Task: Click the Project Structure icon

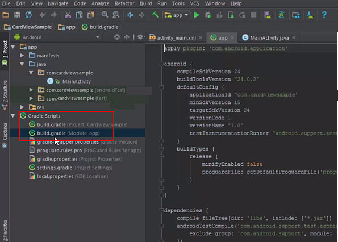Action: pyautogui.click(x=296, y=15)
